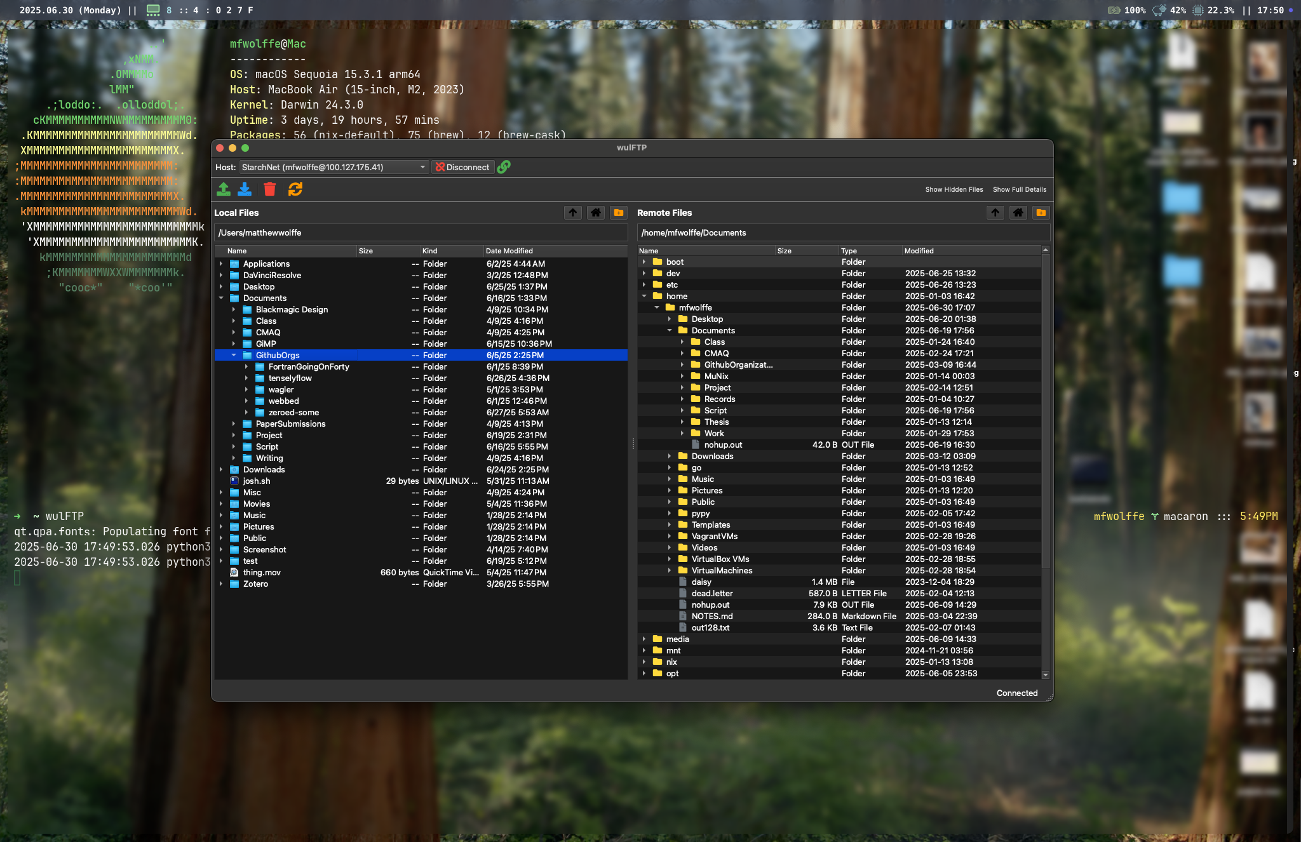Click the remote files scrollbar down arrow
Screen dimensions: 1301x842
pos(1046,675)
